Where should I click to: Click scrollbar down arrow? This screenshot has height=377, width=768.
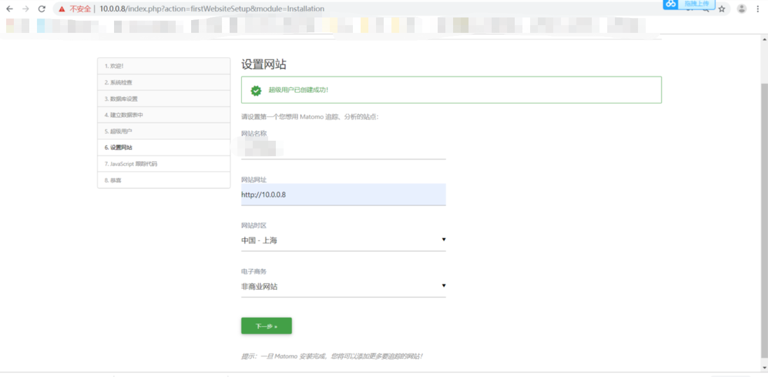point(764,368)
